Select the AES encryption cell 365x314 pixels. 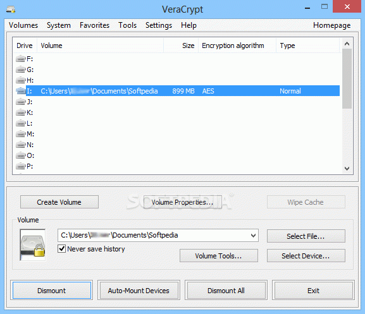208,91
